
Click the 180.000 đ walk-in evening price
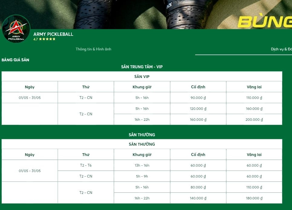tap(254, 198)
